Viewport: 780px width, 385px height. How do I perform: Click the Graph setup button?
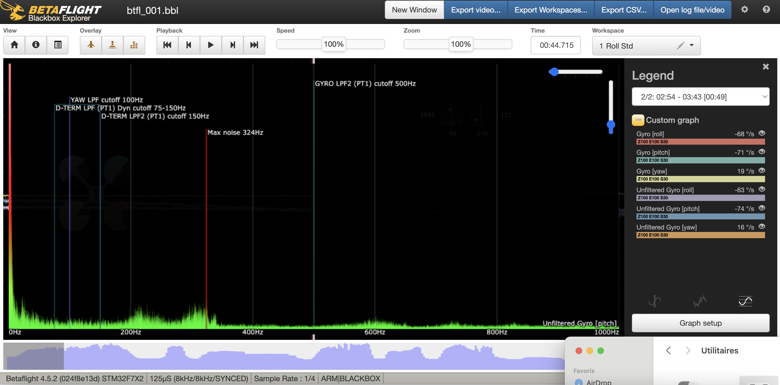pyautogui.click(x=700, y=323)
